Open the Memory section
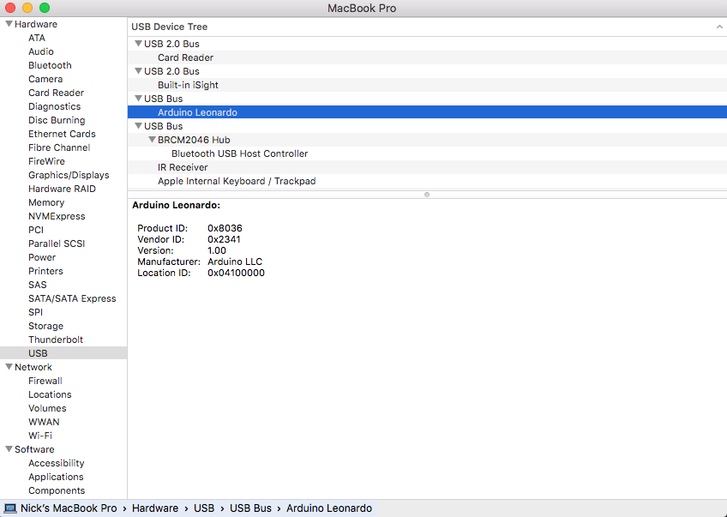Viewport: 727px width, 517px height. 46,202
